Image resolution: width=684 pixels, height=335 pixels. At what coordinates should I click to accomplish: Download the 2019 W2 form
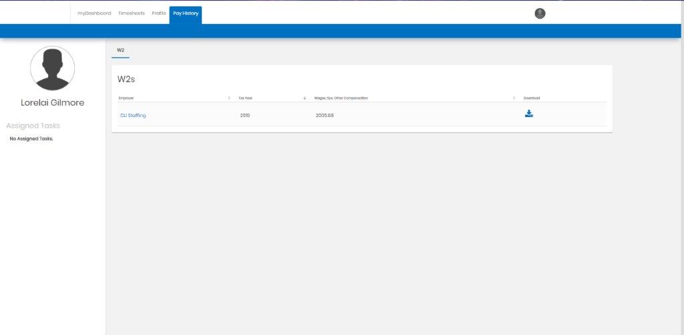coord(528,114)
